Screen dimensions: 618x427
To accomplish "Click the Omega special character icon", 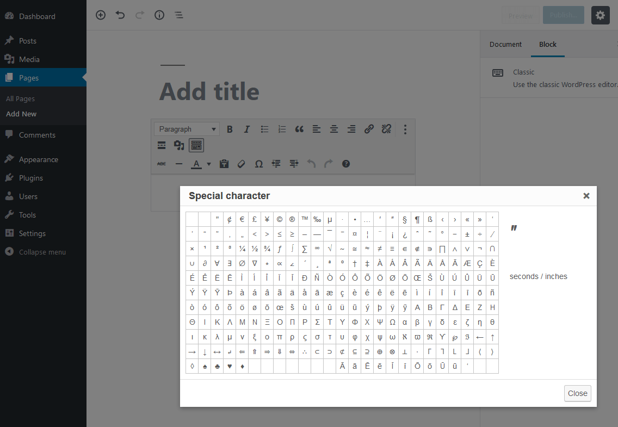I will 259,164.
